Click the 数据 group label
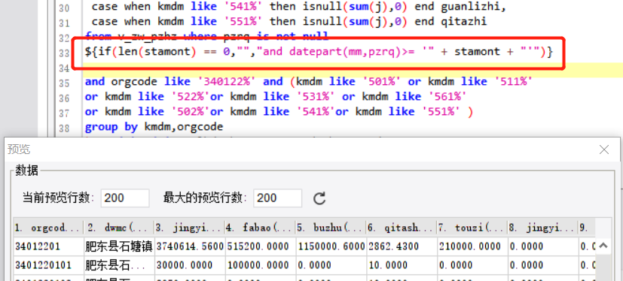 pyautogui.click(x=26, y=171)
